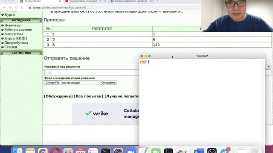The width and height of the screenshot is (273, 153).
Task: Open the Все попытки link
Action: coord(88,96)
